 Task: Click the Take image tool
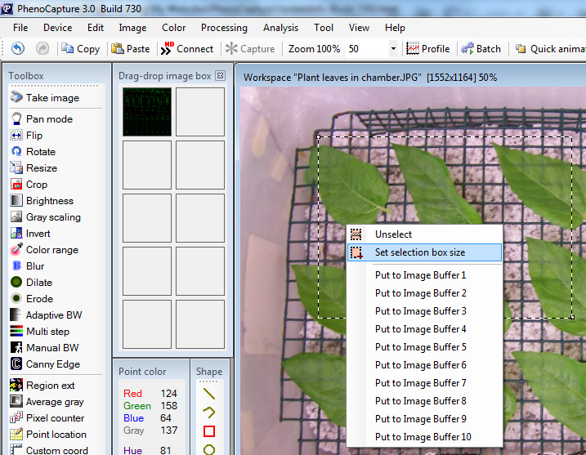[x=52, y=98]
